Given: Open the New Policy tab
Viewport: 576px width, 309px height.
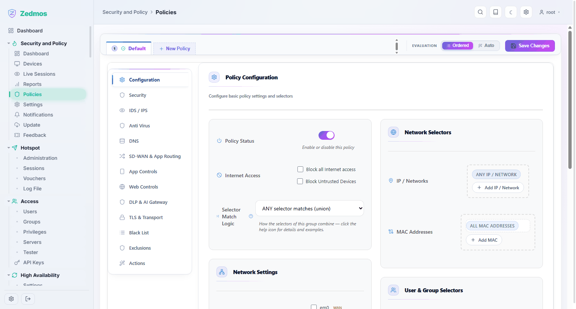Looking at the screenshot, I should click(x=175, y=48).
